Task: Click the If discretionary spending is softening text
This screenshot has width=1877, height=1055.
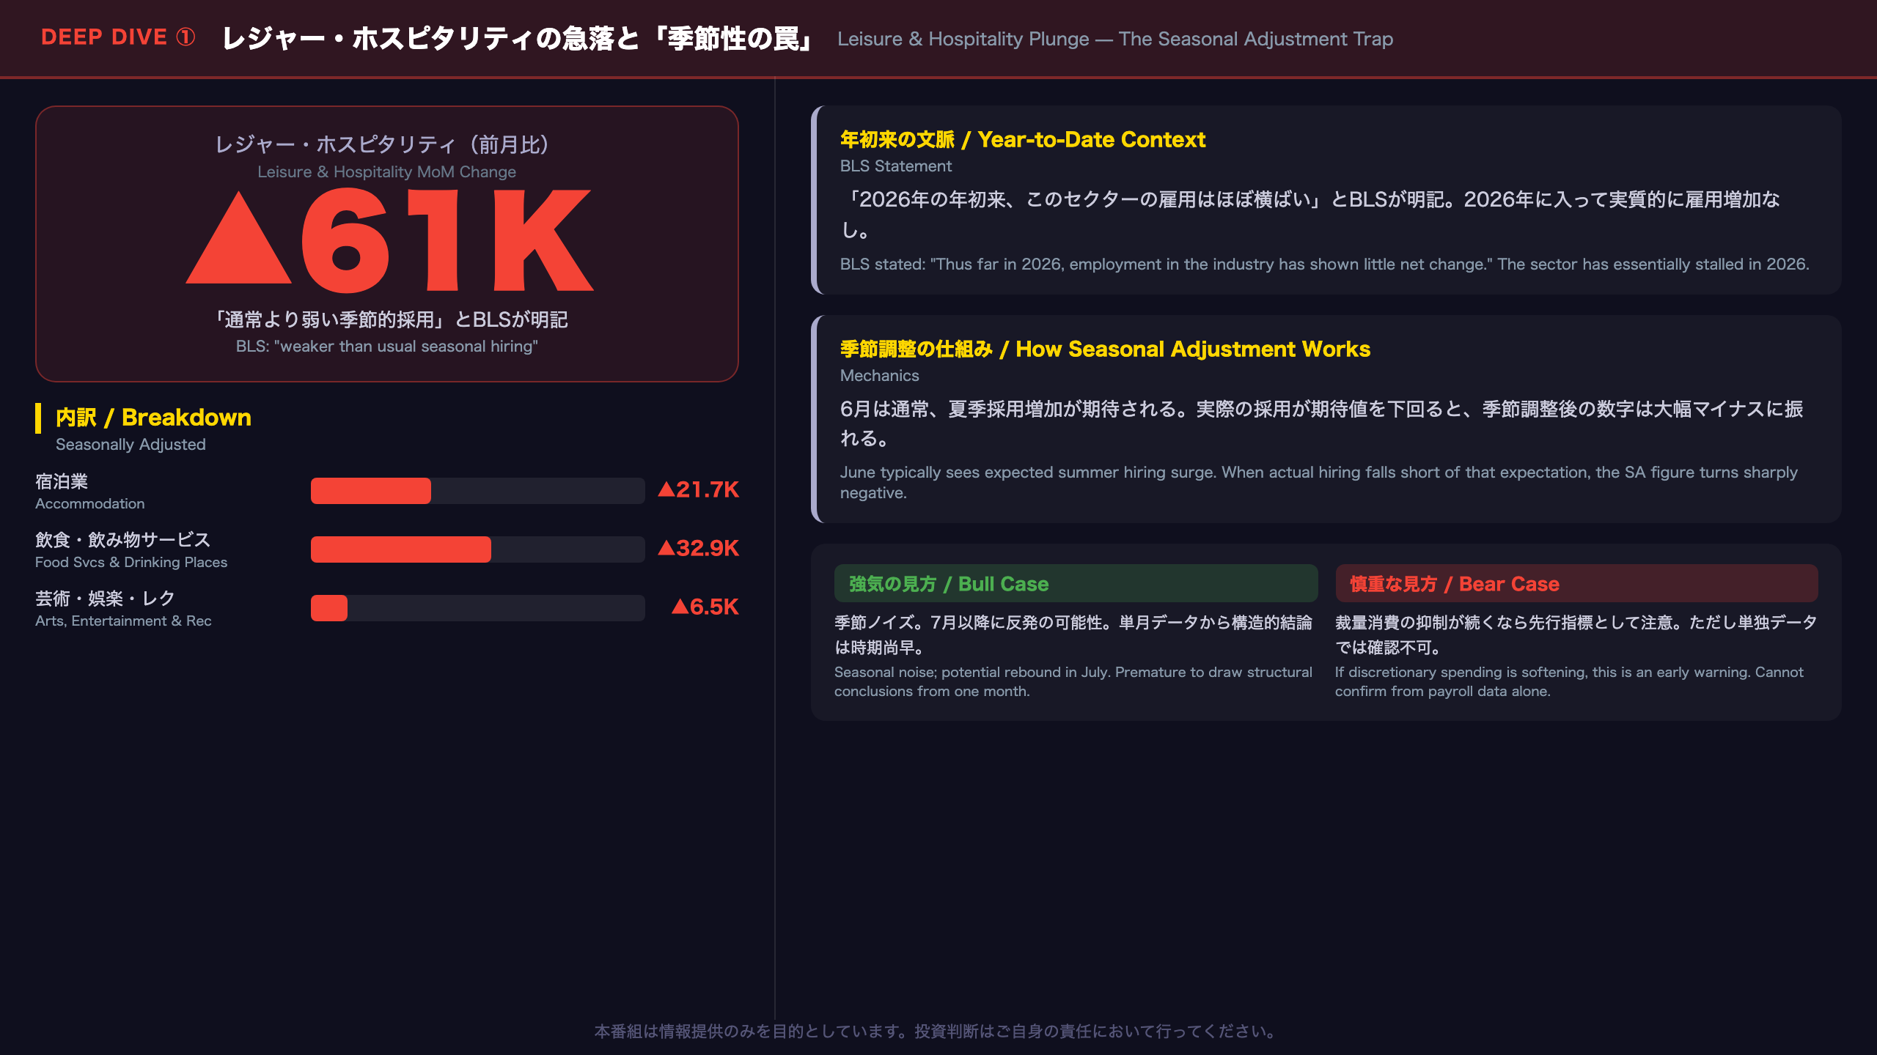Action: (1569, 681)
